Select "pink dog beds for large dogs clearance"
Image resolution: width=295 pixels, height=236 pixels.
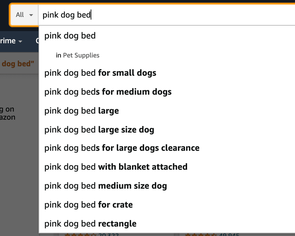coord(122,148)
